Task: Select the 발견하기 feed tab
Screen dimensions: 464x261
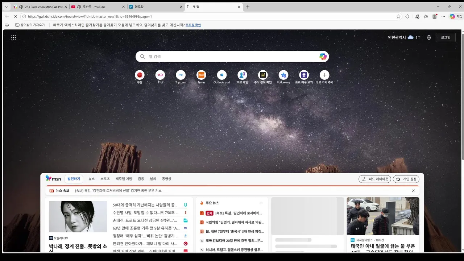Action: coord(74,179)
